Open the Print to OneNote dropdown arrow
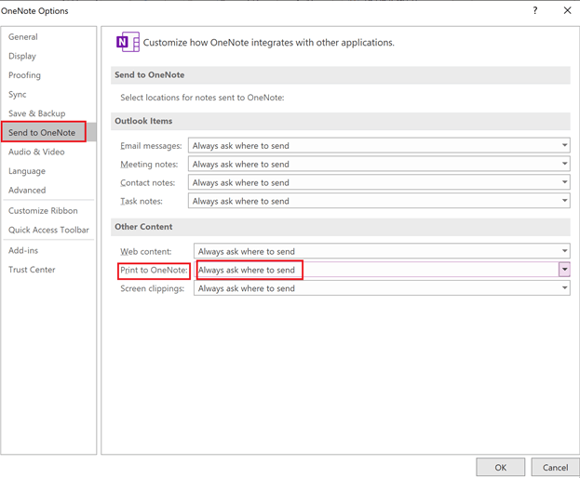Screen dimensions: 580x478 point(564,270)
